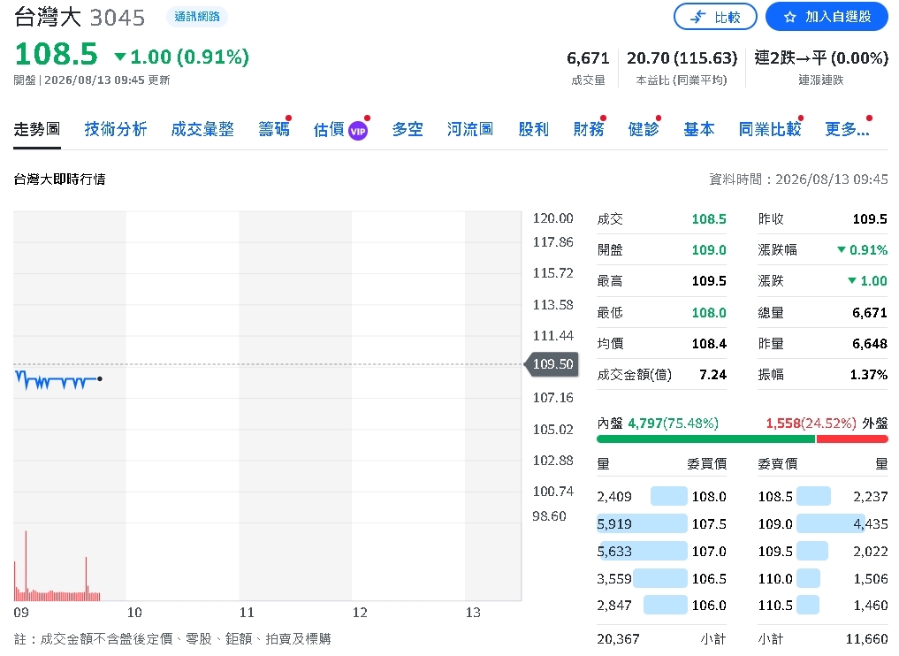
Task: Click the 109.50 price marker on chart
Action: click(552, 364)
